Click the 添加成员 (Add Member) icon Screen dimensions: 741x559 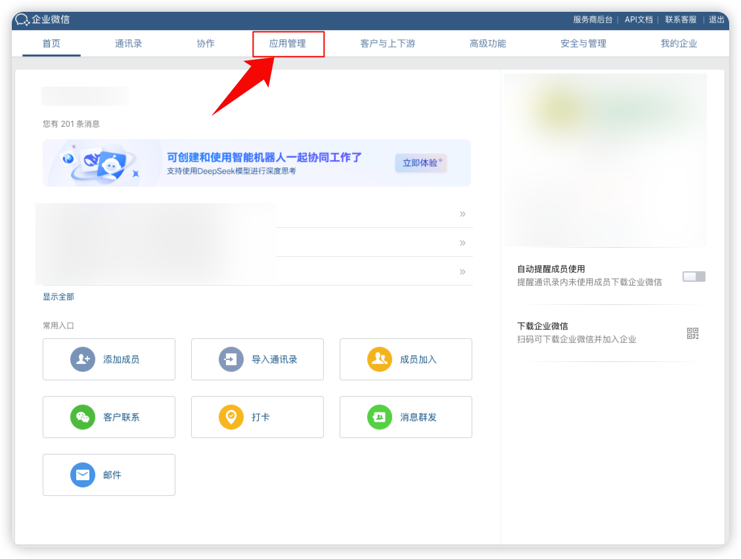(x=83, y=359)
